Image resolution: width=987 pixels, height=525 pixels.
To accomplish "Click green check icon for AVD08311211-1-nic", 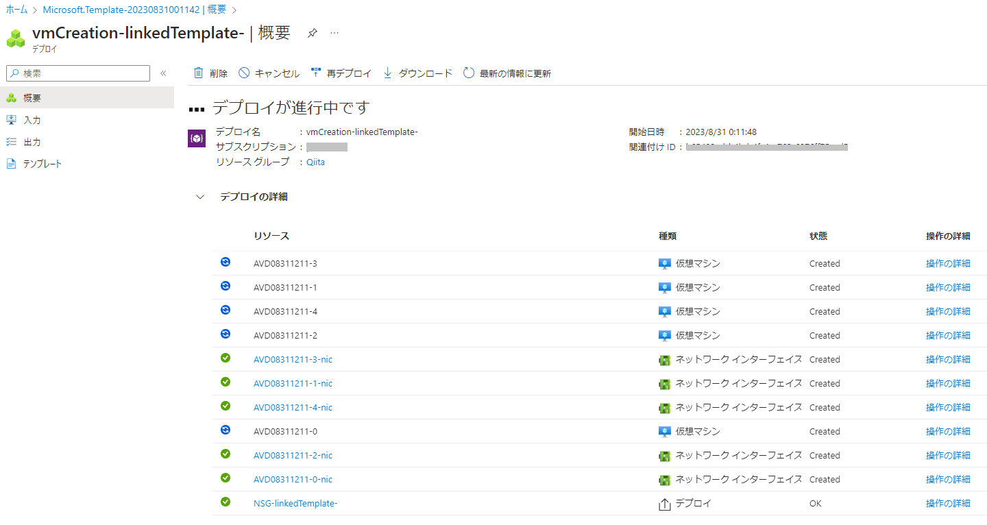I will (x=226, y=382).
